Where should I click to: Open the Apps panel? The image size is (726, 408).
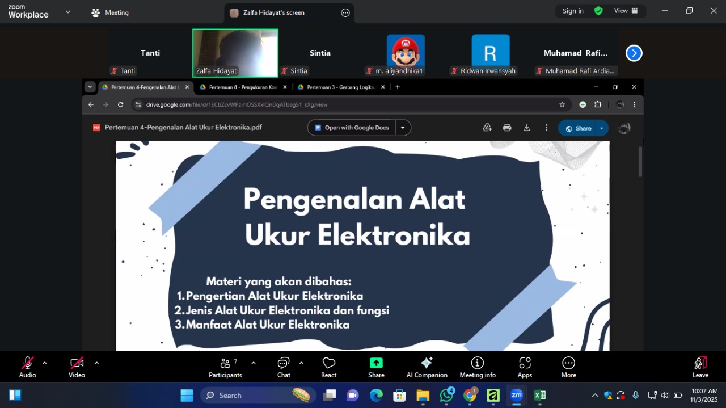point(525,367)
